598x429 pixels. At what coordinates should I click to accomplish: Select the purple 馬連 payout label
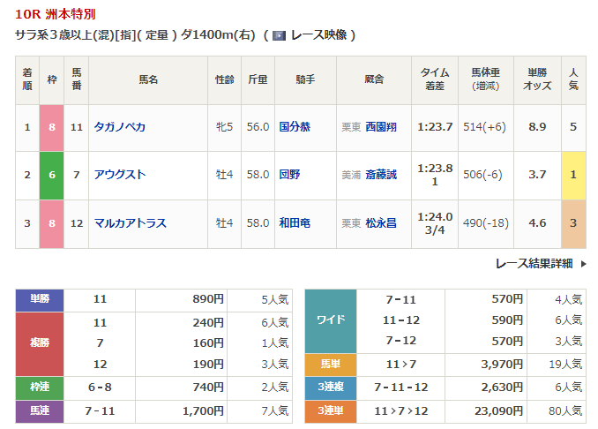pyautogui.click(x=40, y=410)
